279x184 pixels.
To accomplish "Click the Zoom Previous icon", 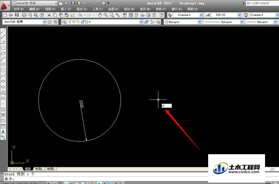I will click(x=117, y=15).
